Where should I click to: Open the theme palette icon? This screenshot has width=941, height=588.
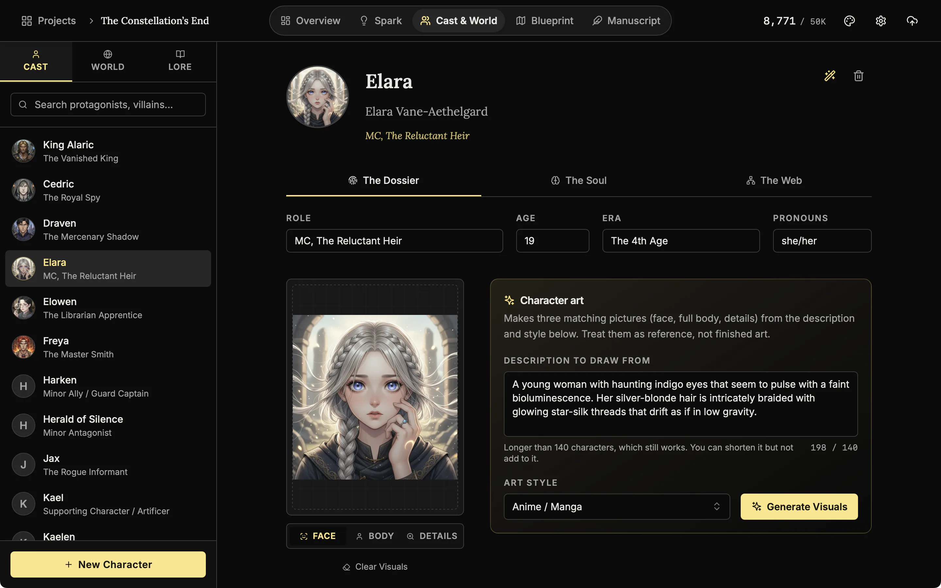(849, 21)
